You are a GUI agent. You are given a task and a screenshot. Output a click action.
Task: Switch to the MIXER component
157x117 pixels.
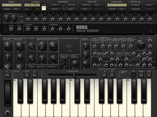pos(71,9)
